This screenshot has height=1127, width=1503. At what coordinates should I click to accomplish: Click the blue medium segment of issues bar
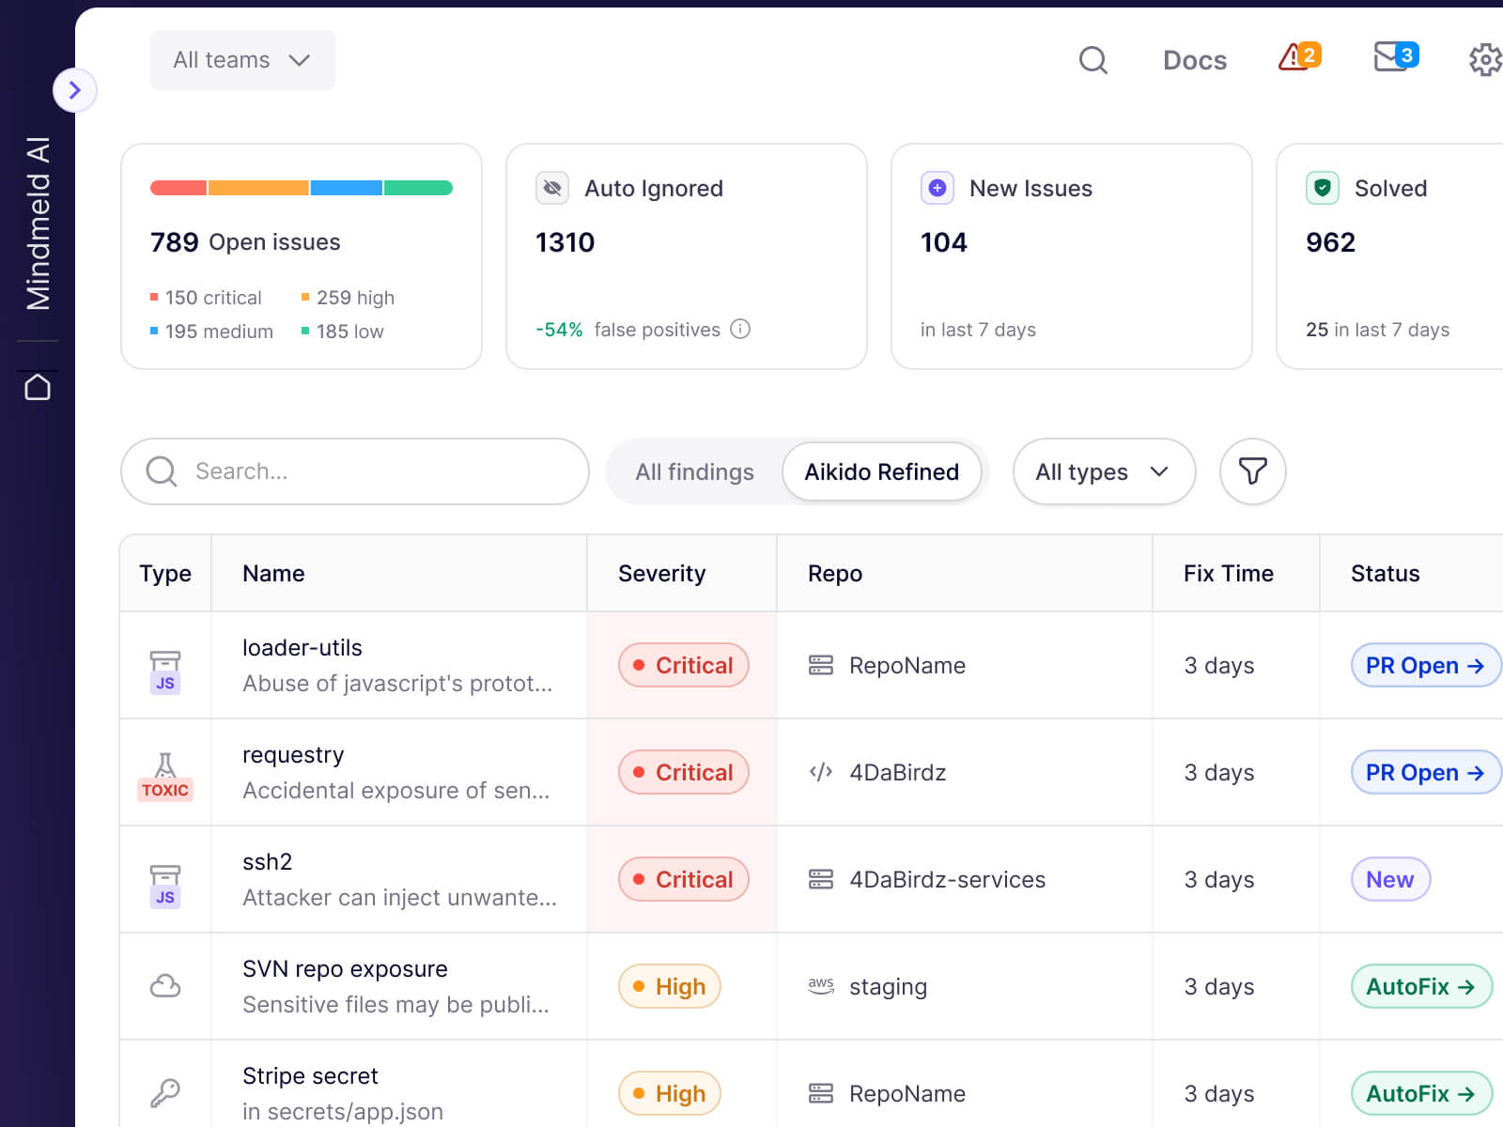coord(347,188)
